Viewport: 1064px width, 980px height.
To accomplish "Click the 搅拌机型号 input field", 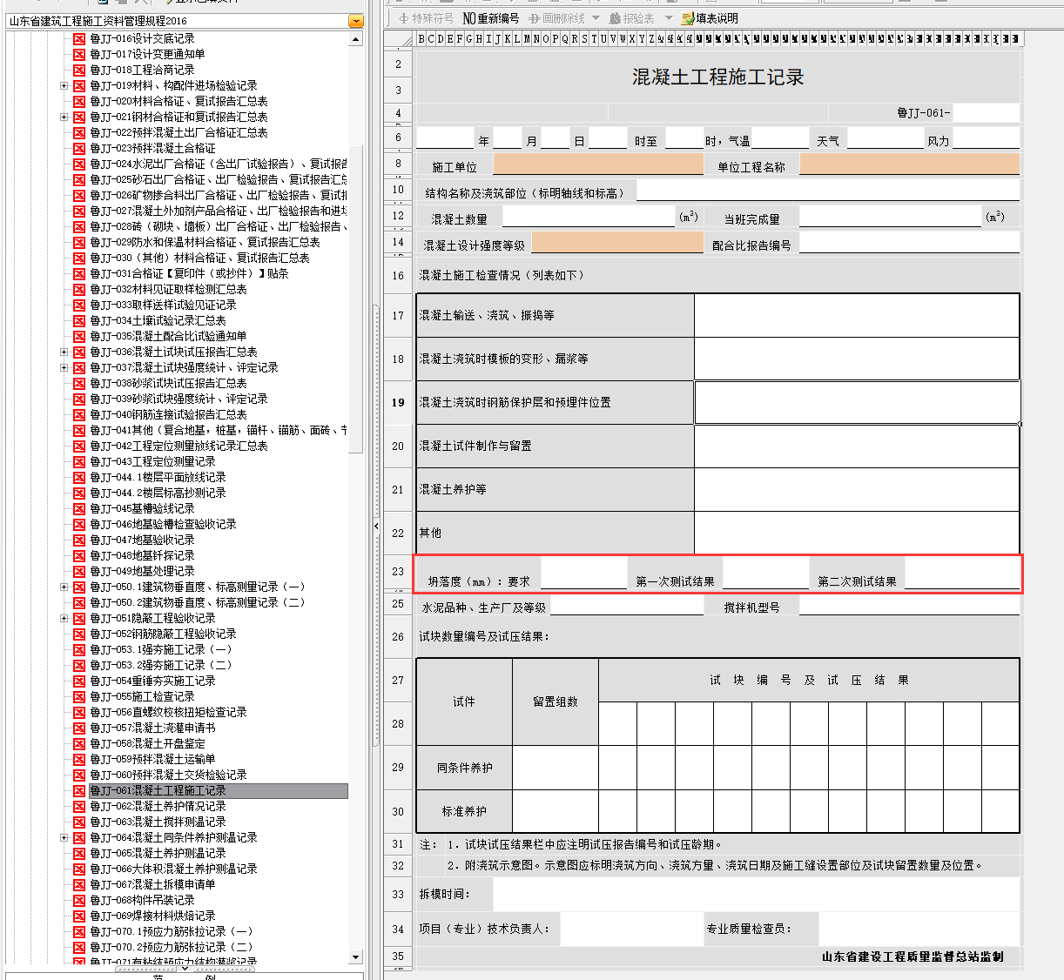I will pos(909,607).
